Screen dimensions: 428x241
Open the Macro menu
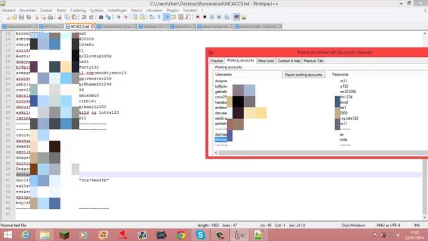(x=136, y=11)
